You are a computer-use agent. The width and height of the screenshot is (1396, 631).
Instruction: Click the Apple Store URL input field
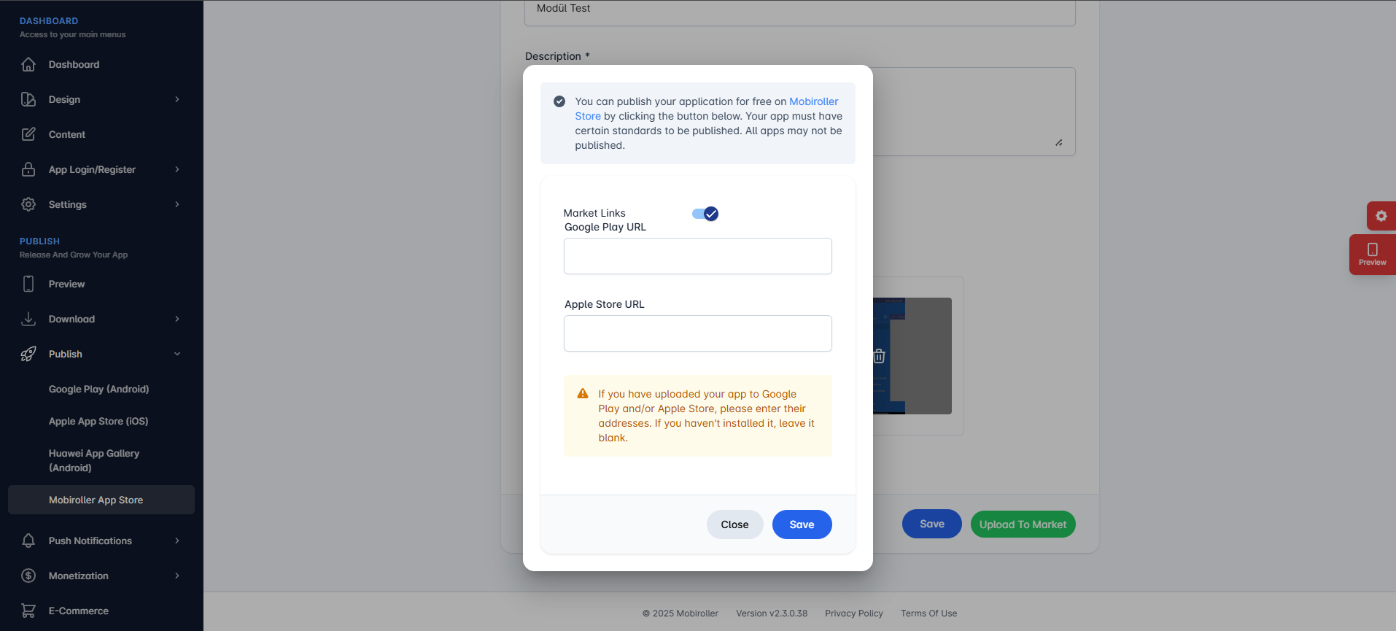[697, 333]
